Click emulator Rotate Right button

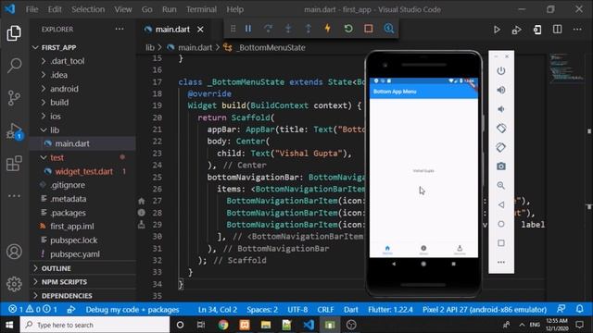point(501,147)
